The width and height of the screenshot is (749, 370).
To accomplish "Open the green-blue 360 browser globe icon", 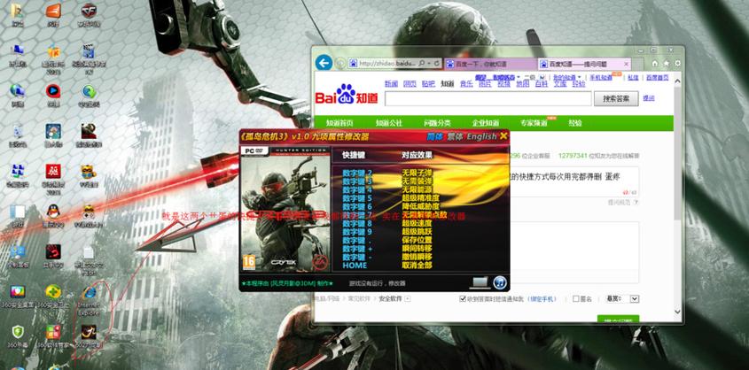I will click(89, 90).
